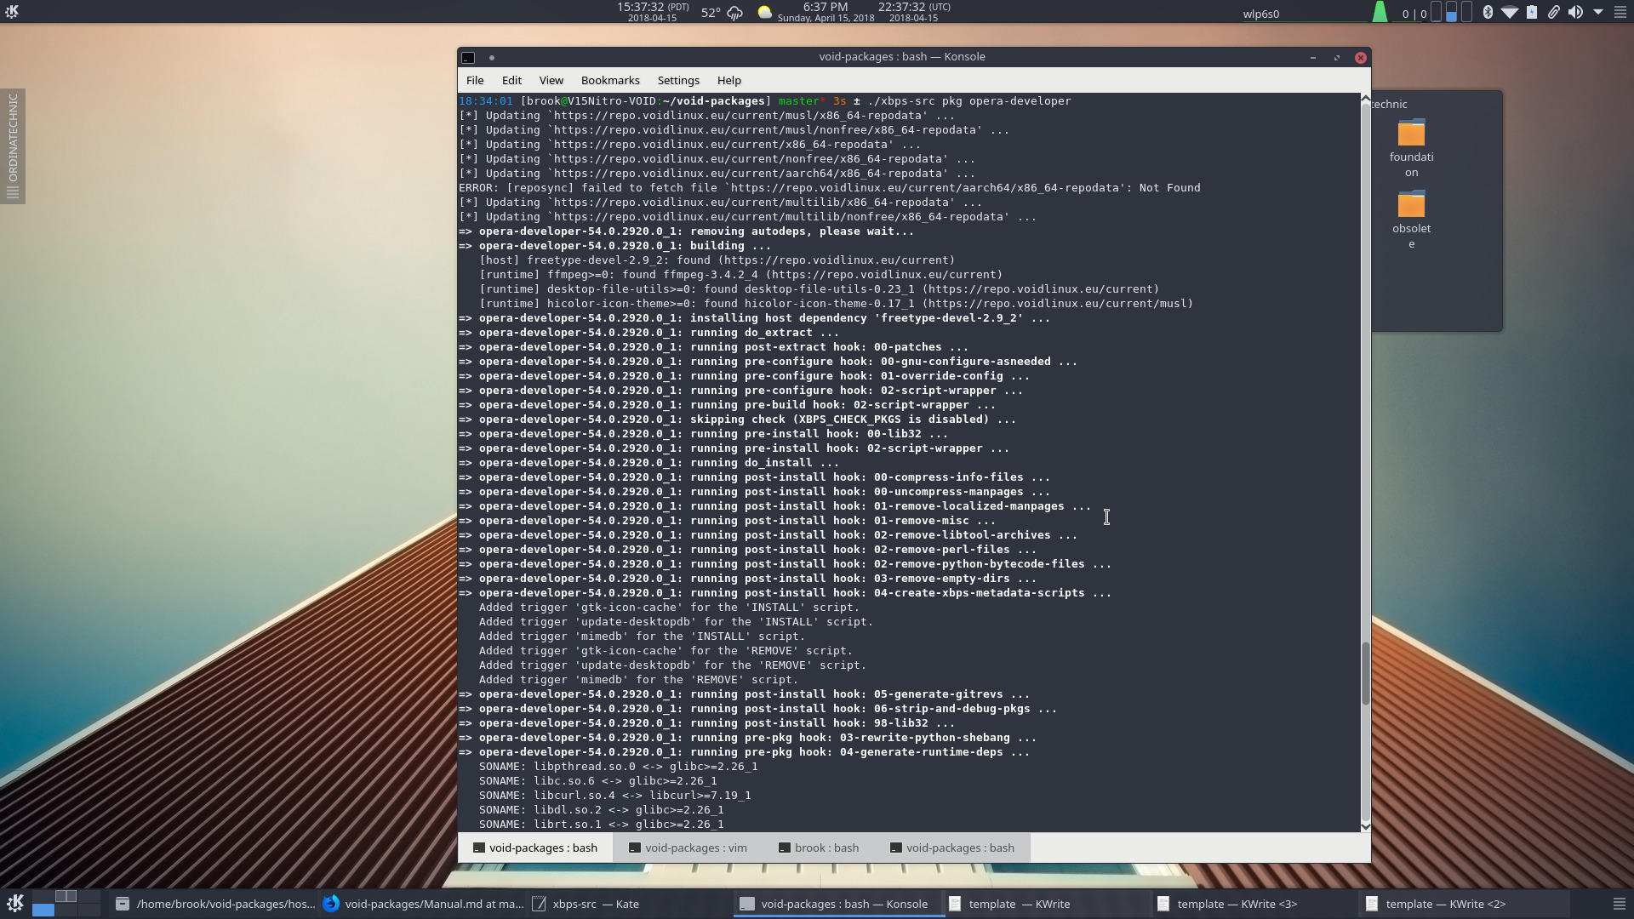Click the scroll down arrow of terminal scrollbar

[x=1365, y=826]
